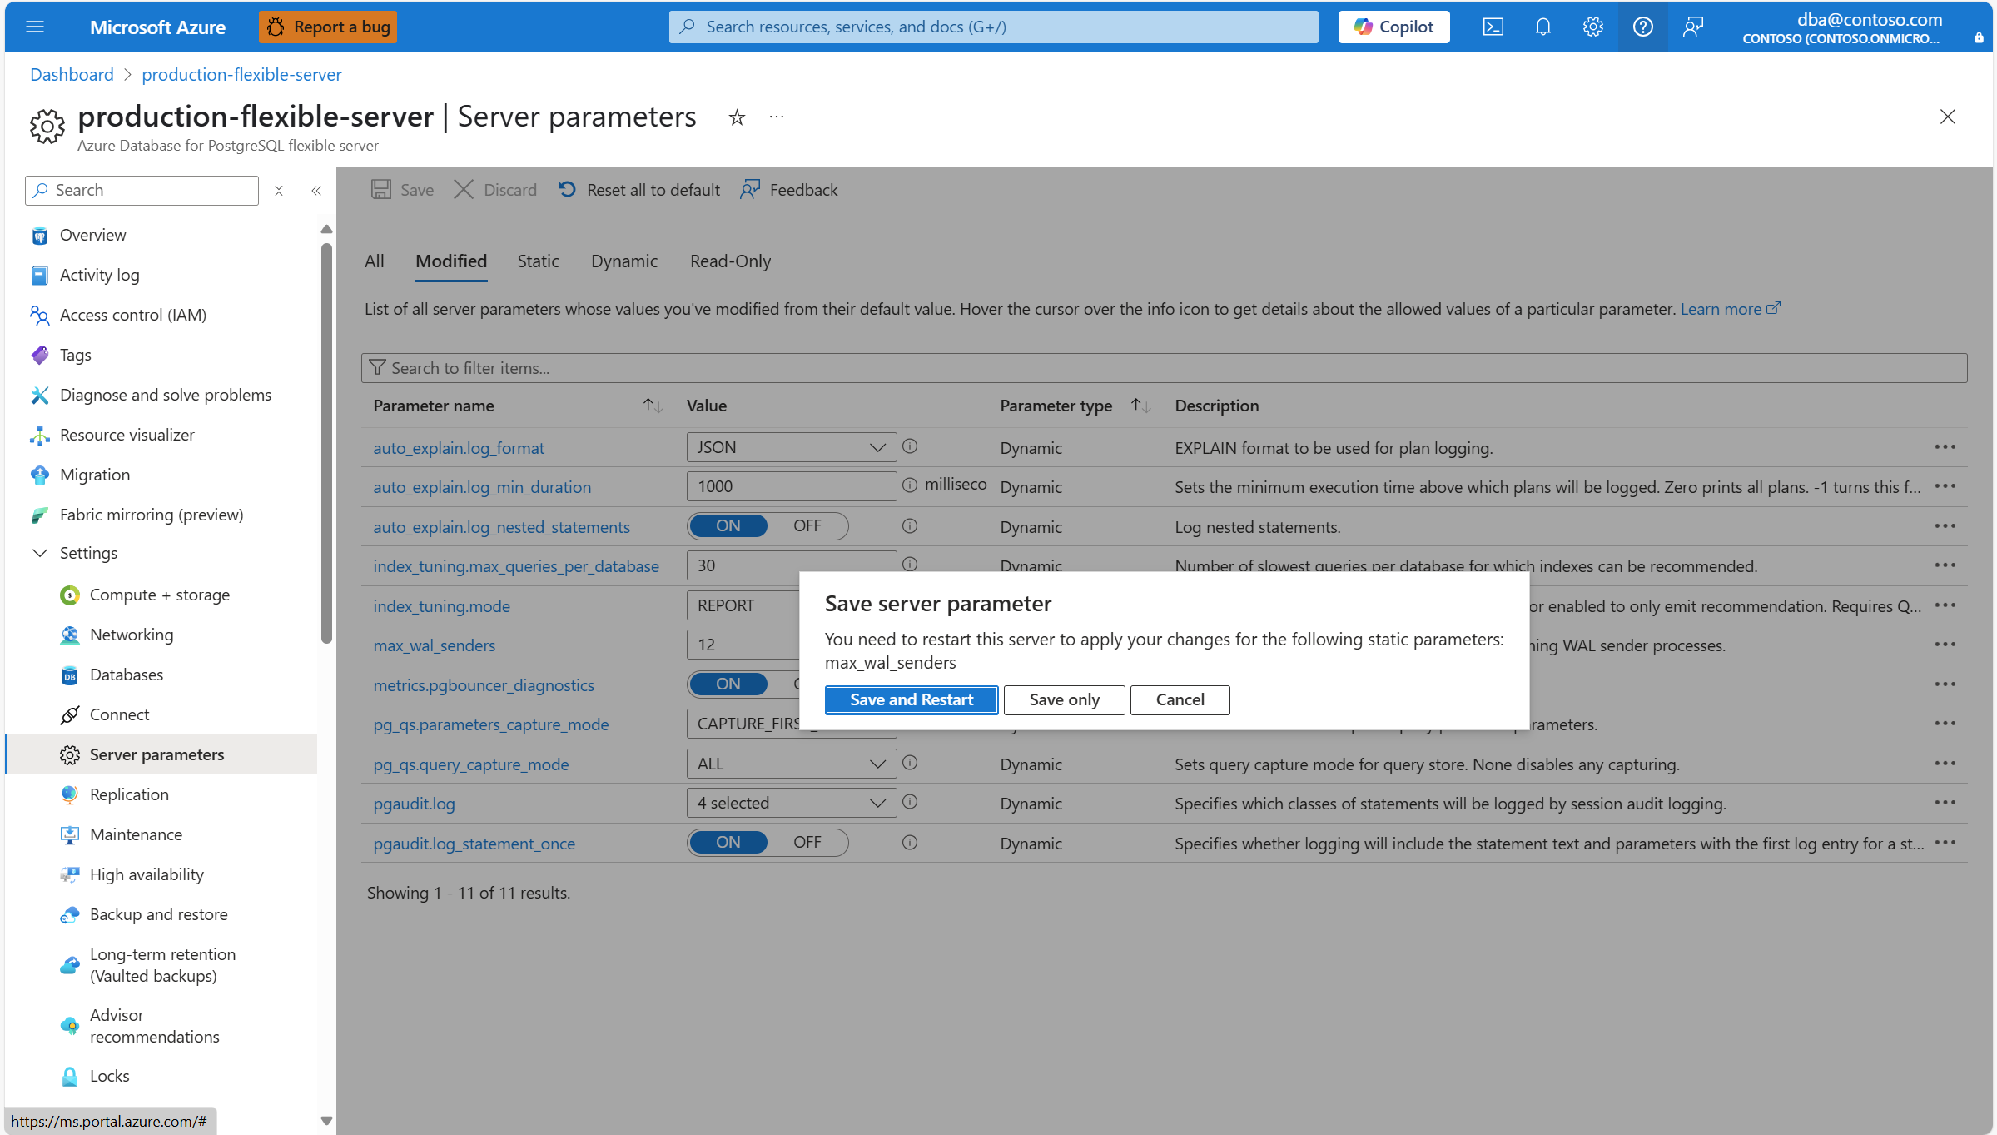Open pgaudit.log 4 selected dropdown
The image size is (1997, 1135).
click(x=791, y=803)
